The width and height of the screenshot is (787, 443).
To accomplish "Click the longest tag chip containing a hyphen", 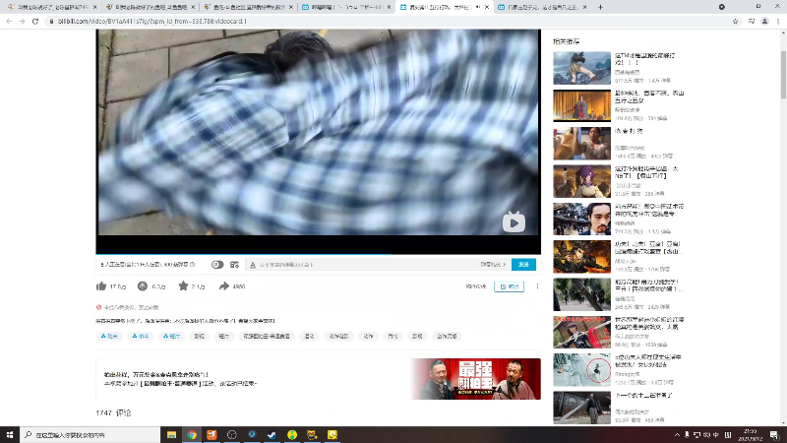I will point(267,336).
